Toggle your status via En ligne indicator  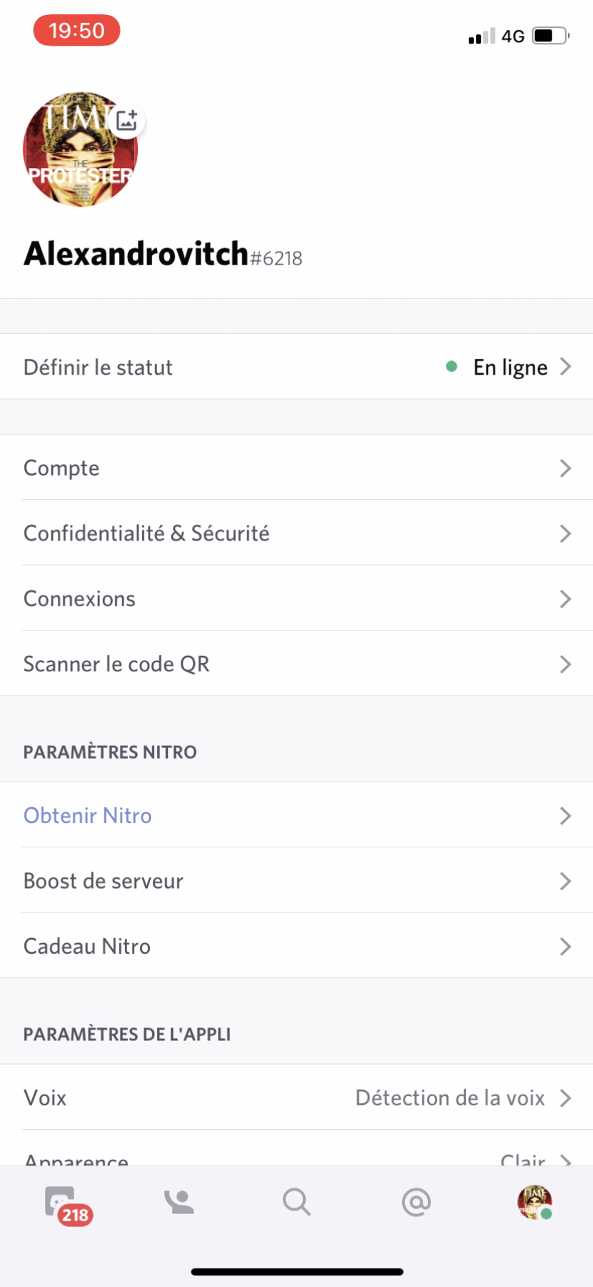coord(509,367)
